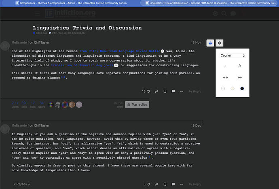
Task: Select the white background color swatch
Action: pyautogui.click(x=223, y=89)
